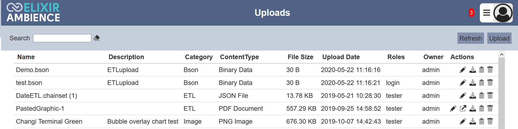This screenshot has width=518, height=129.
Task: Edit the PastedGraphic-1 entry
Action: 453,109
